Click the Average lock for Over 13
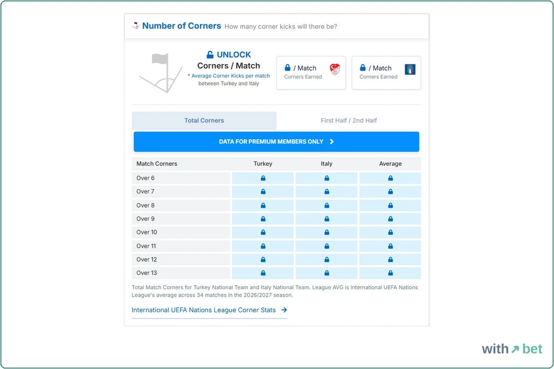Screen dimensions: 554x369 tap(391, 273)
